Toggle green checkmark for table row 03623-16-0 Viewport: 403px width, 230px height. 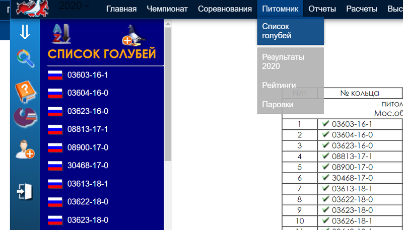pos(325,145)
